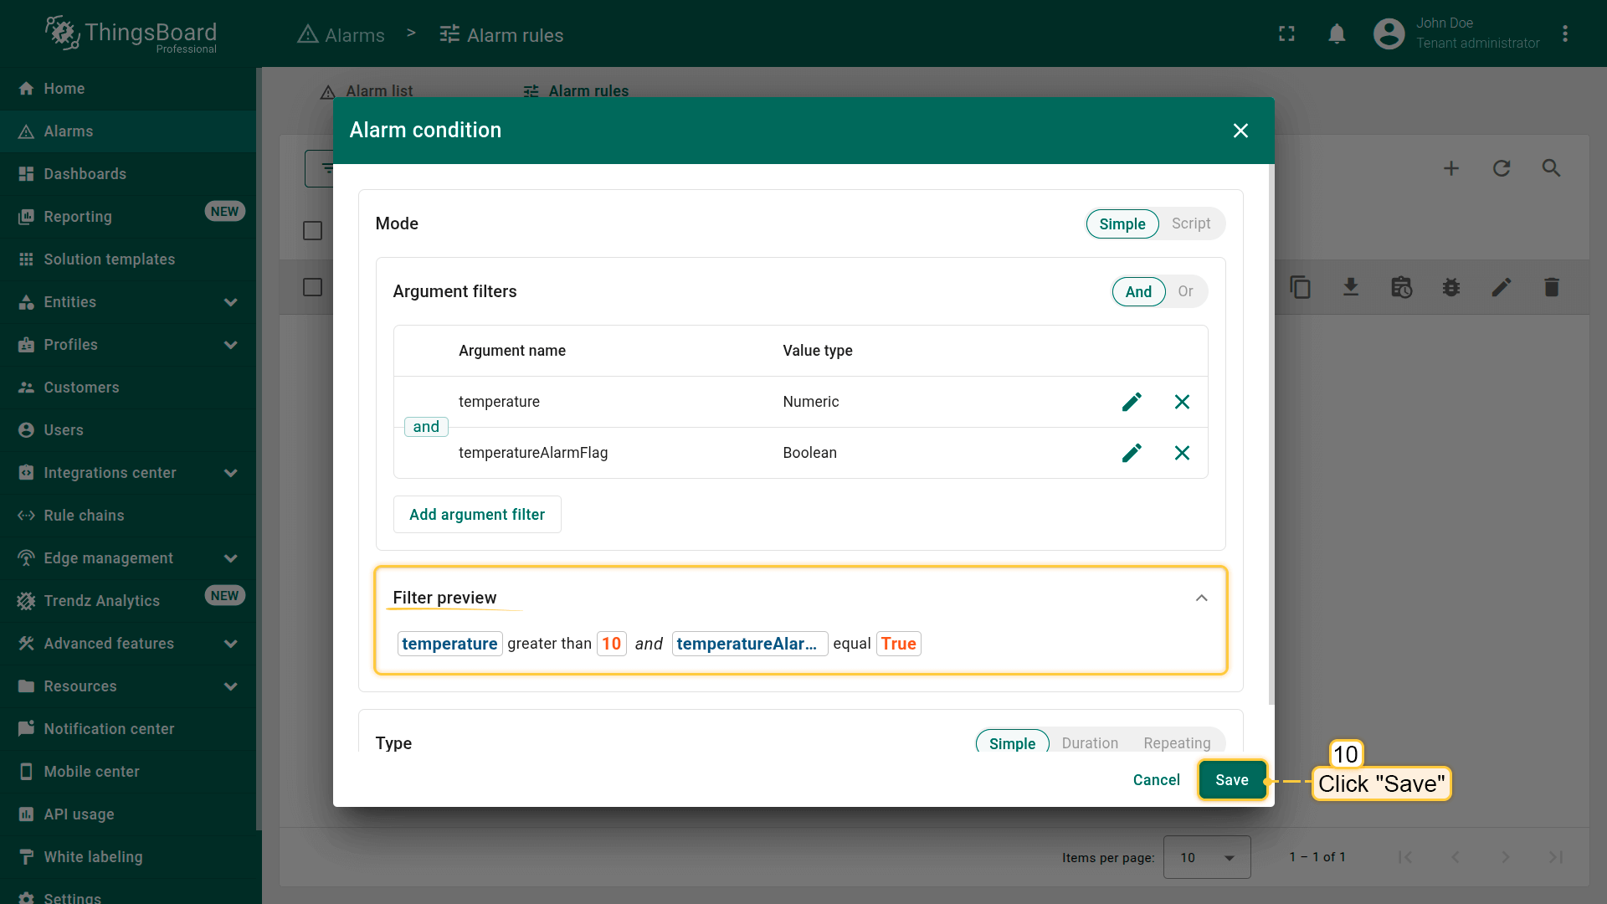Edit the temperatureAlarmFlag argument filter
Viewport: 1607px width, 904px height.
click(1132, 453)
